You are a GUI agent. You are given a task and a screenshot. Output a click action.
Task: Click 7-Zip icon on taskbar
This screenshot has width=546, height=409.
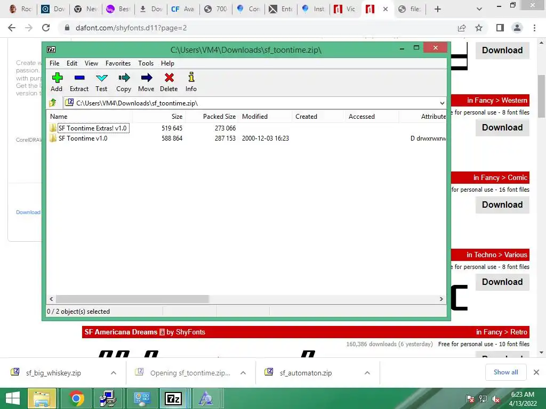tap(174, 398)
